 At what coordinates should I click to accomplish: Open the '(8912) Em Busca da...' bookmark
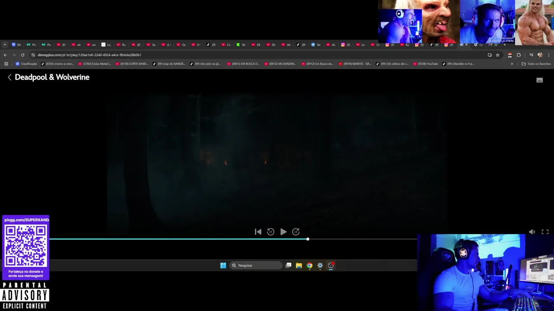318,64
